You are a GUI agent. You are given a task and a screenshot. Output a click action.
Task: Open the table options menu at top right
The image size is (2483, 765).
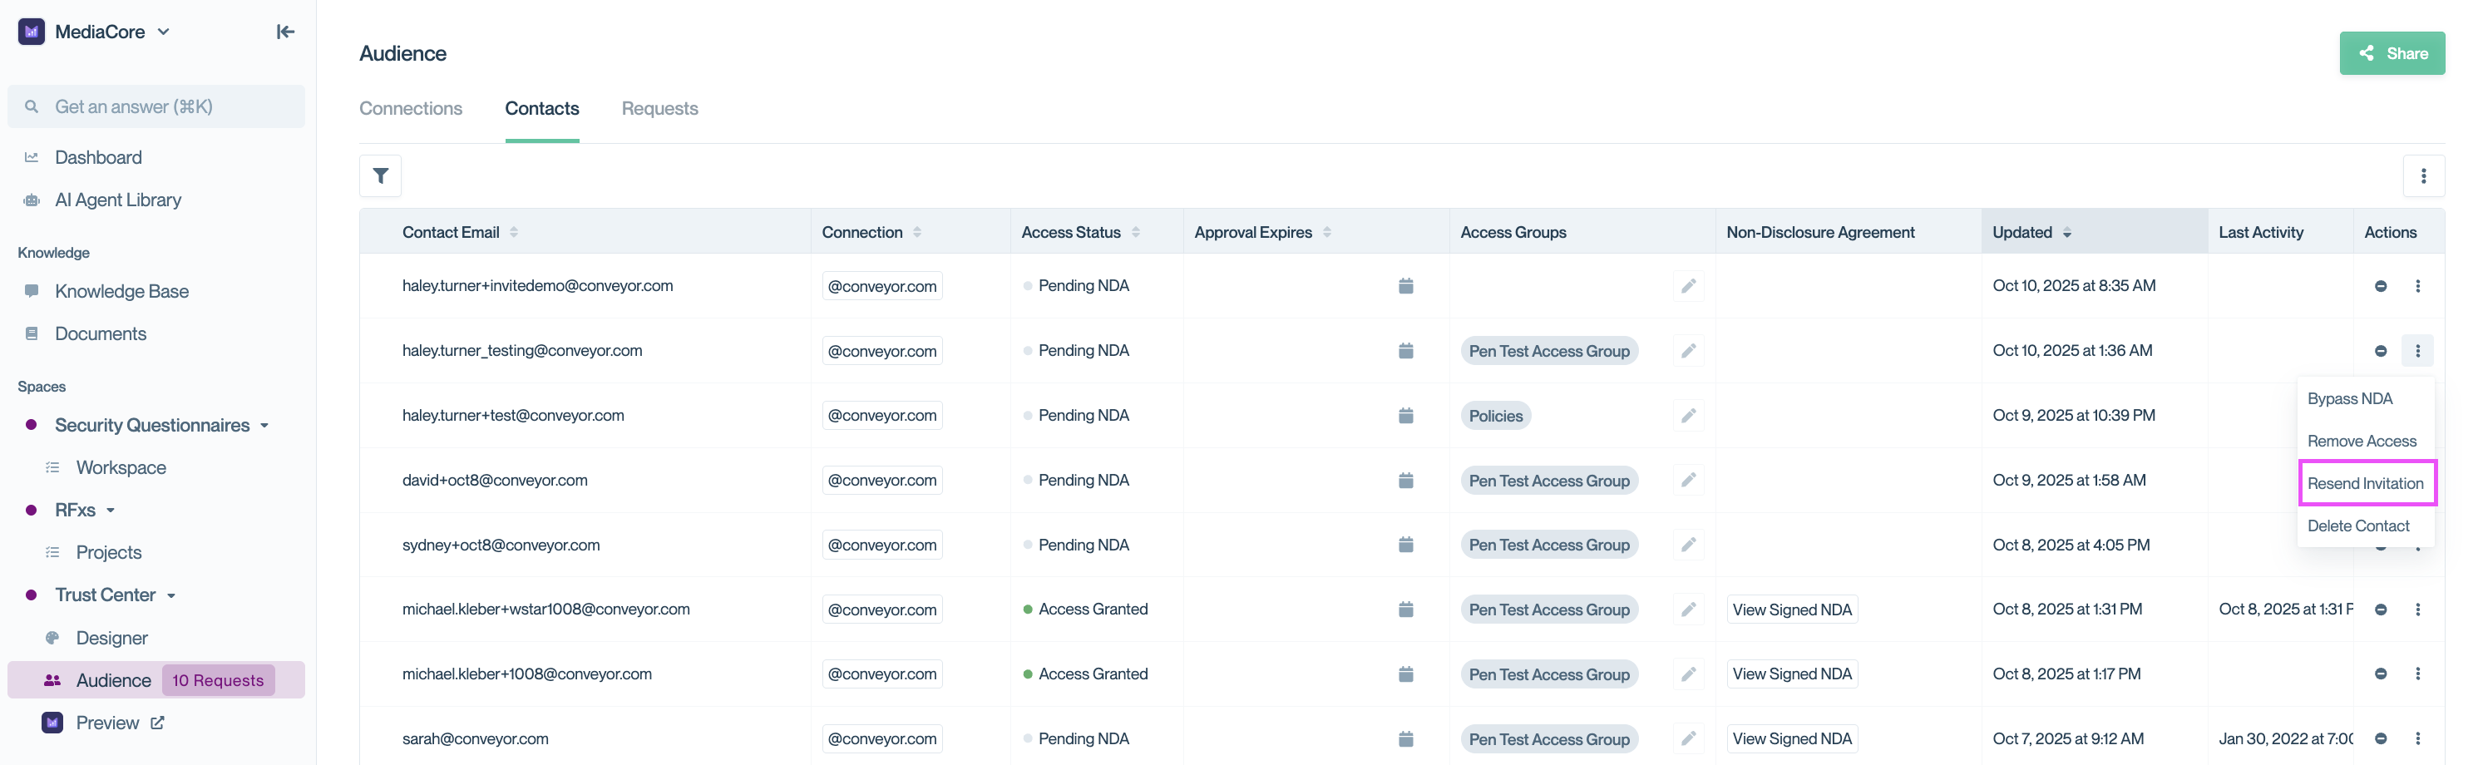click(2425, 176)
